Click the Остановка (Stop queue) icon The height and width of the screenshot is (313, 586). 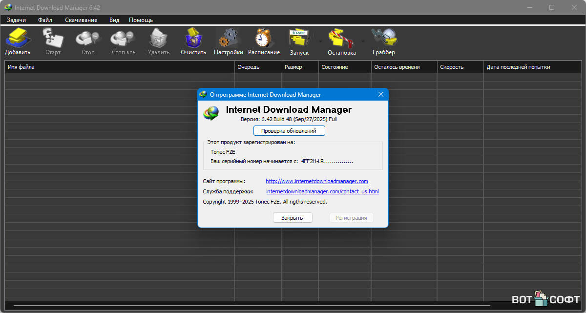(341, 42)
